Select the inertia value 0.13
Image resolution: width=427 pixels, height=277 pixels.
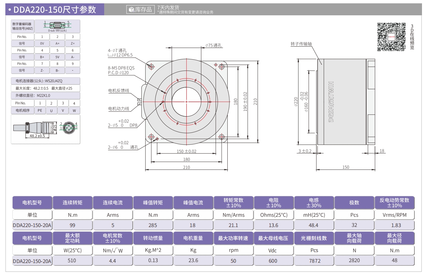pyautogui.click(x=153, y=261)
